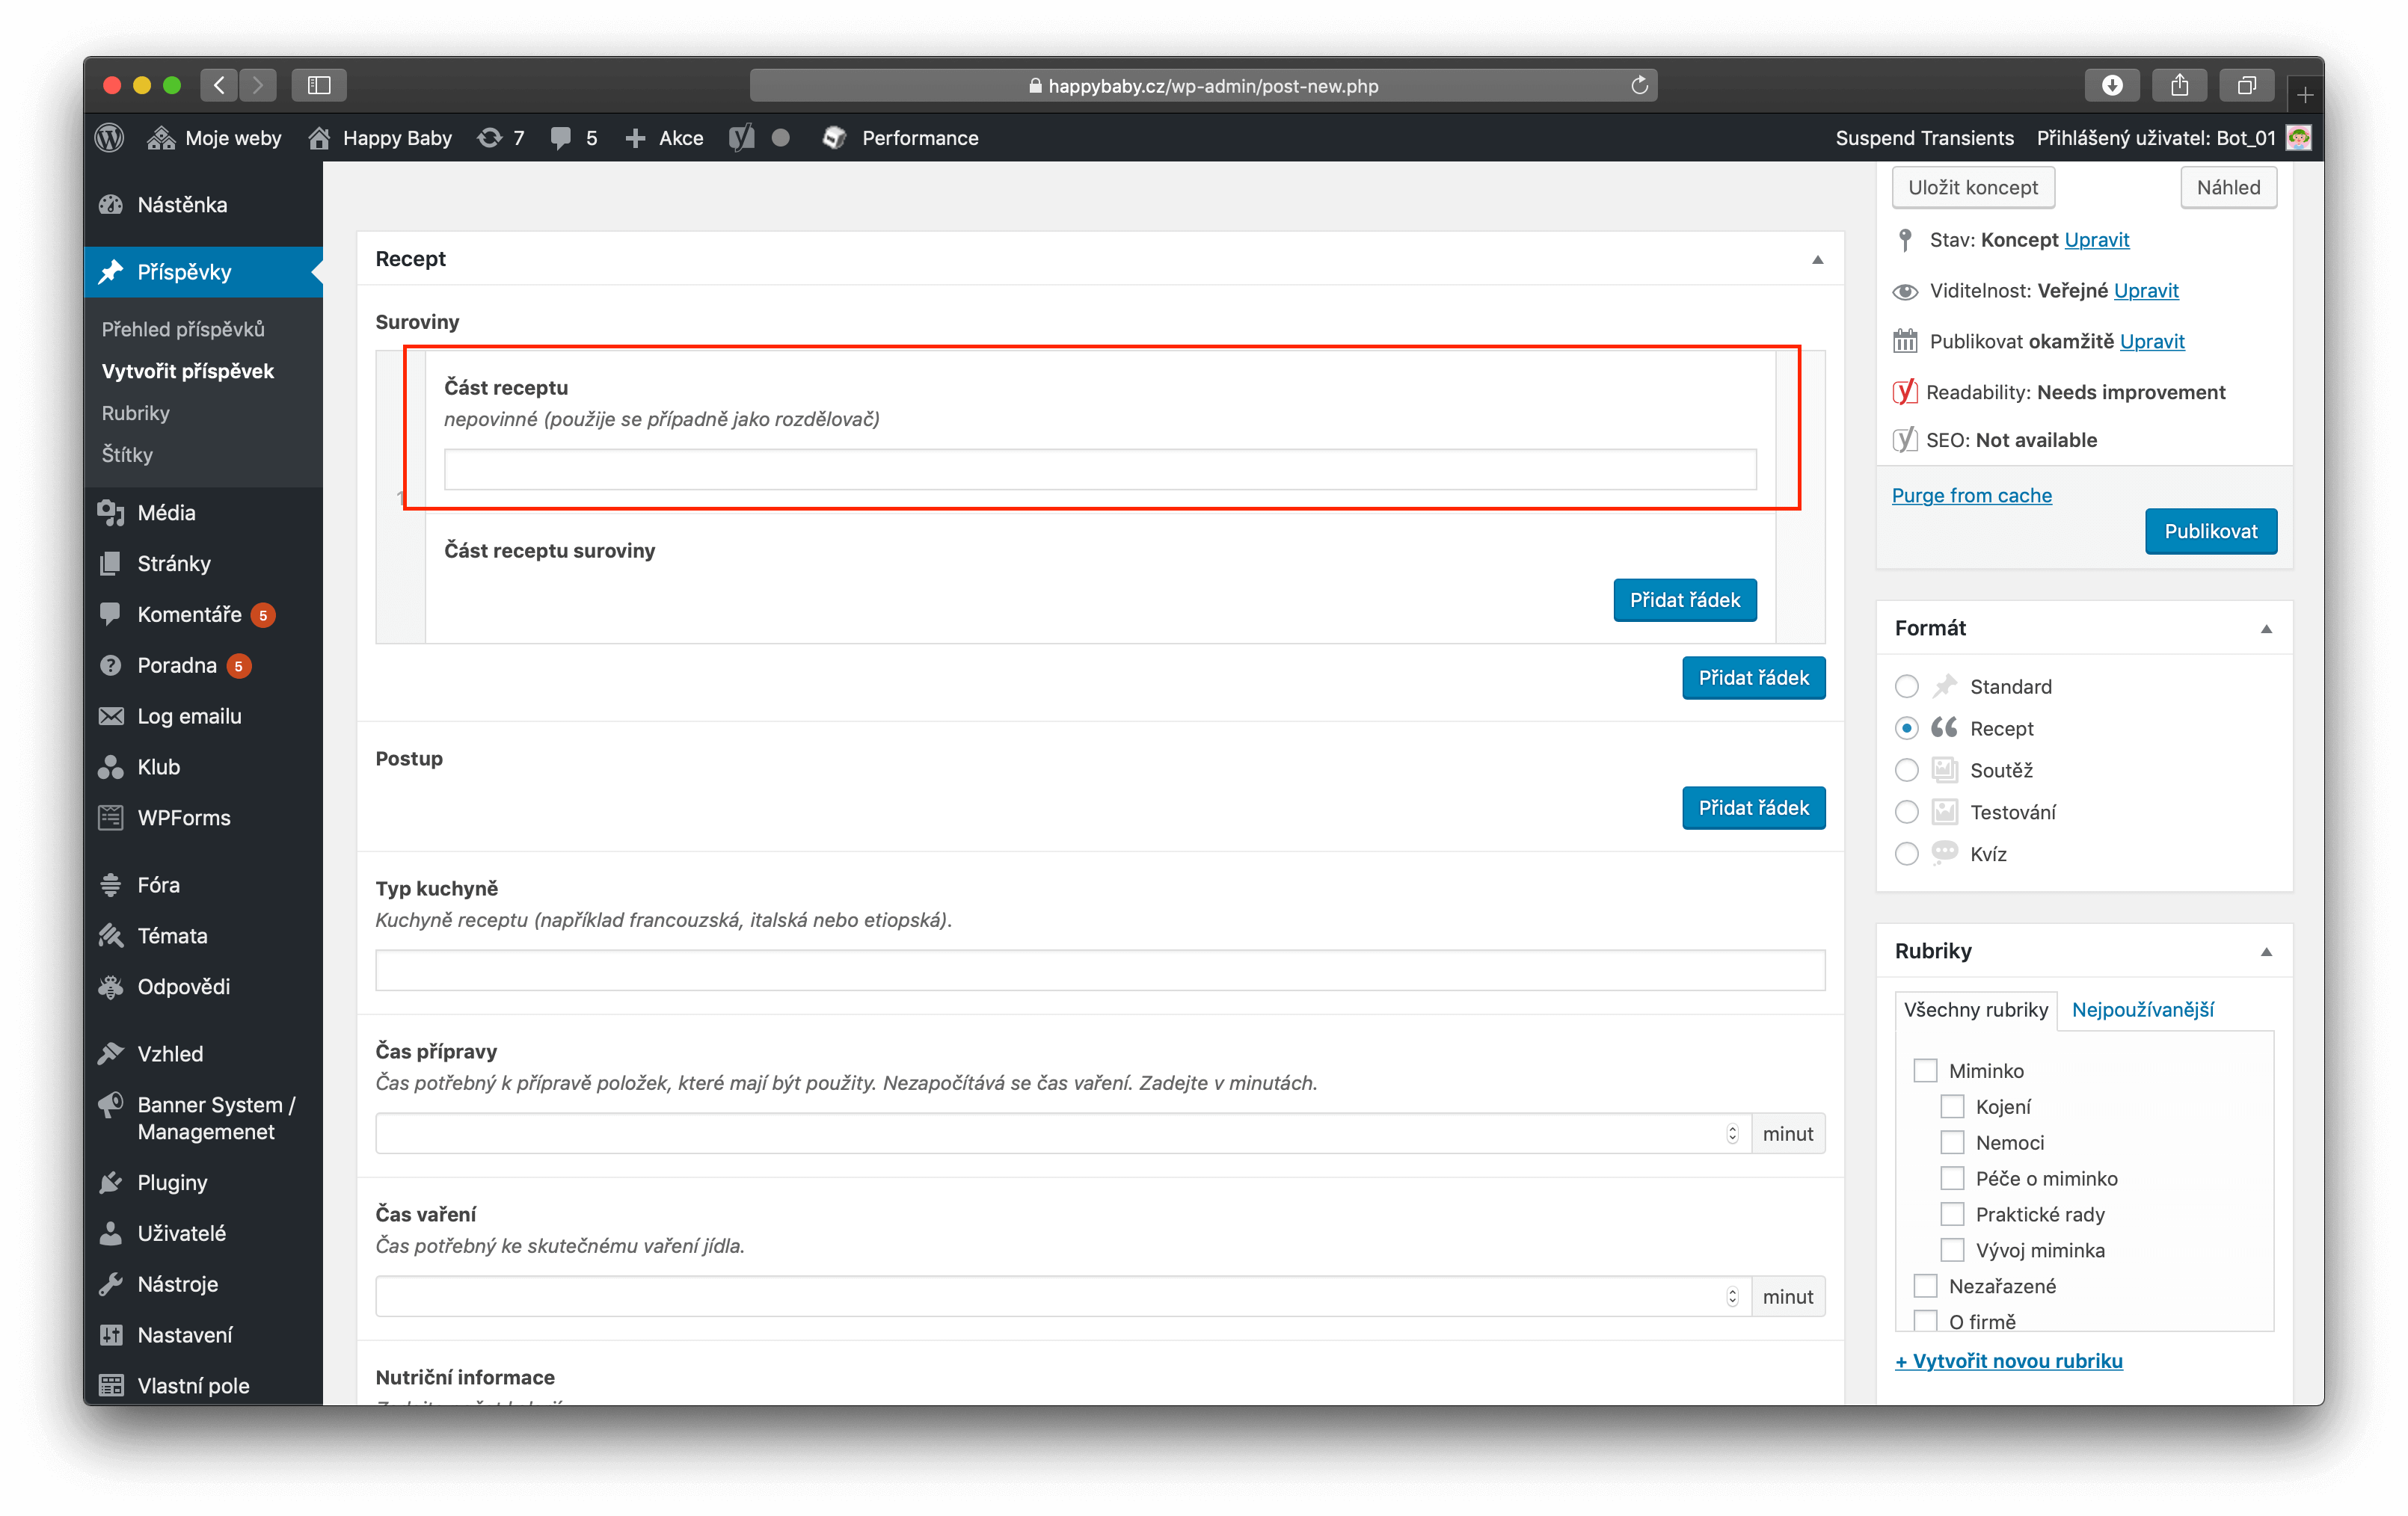Click the WordPress logo icon
Viewport: 2408px width, 1516px height.
(x=110, y=138)
